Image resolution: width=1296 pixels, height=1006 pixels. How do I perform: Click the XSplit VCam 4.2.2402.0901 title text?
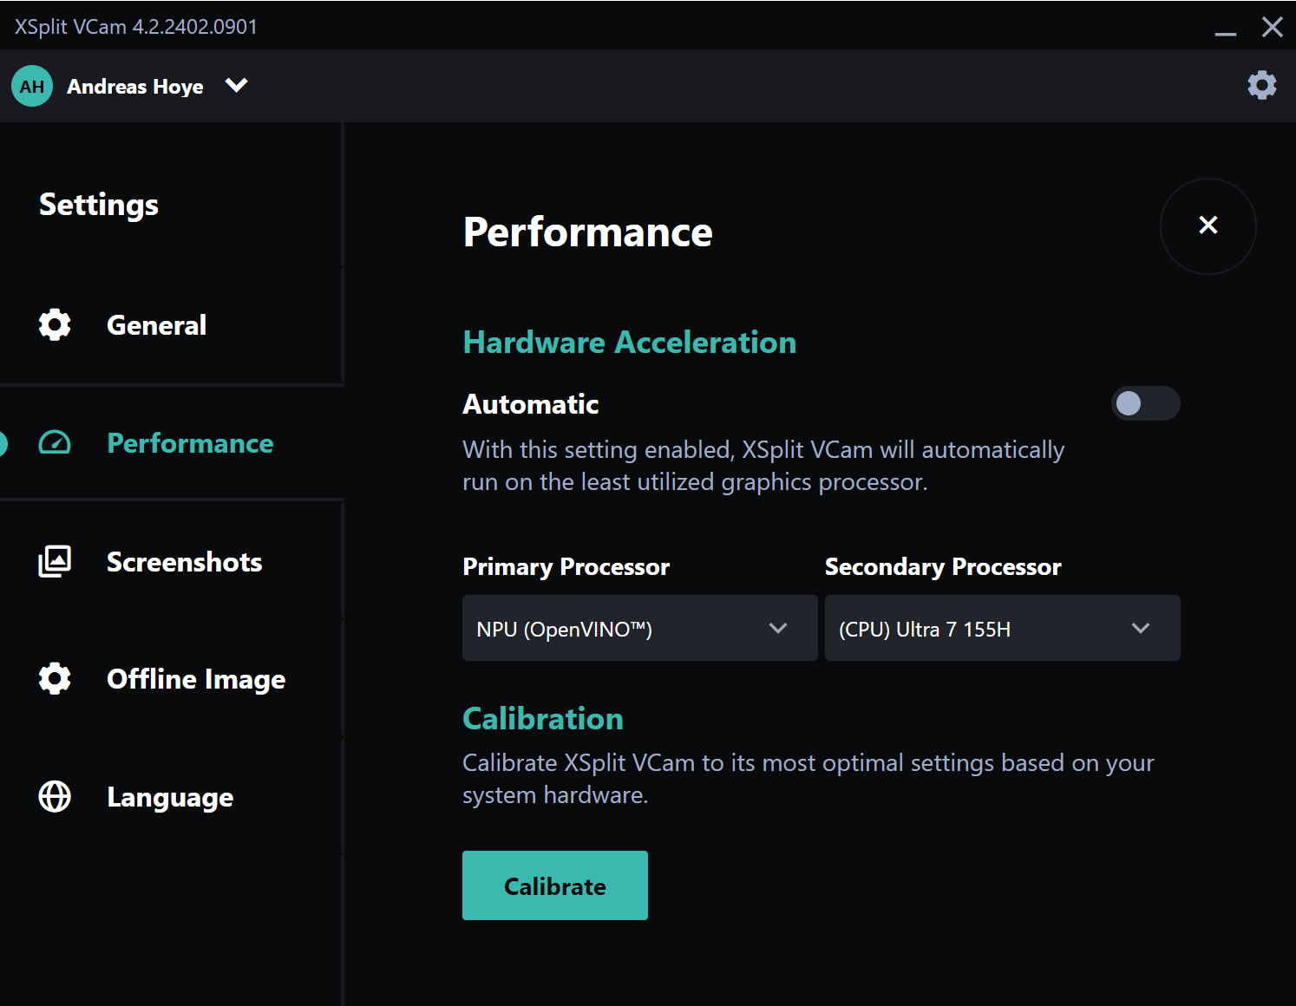(136, 27)
